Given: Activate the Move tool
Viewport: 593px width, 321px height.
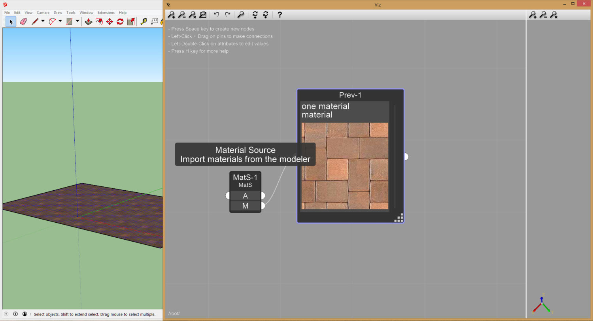Looking at the screenshot, I should pos(109,21).
